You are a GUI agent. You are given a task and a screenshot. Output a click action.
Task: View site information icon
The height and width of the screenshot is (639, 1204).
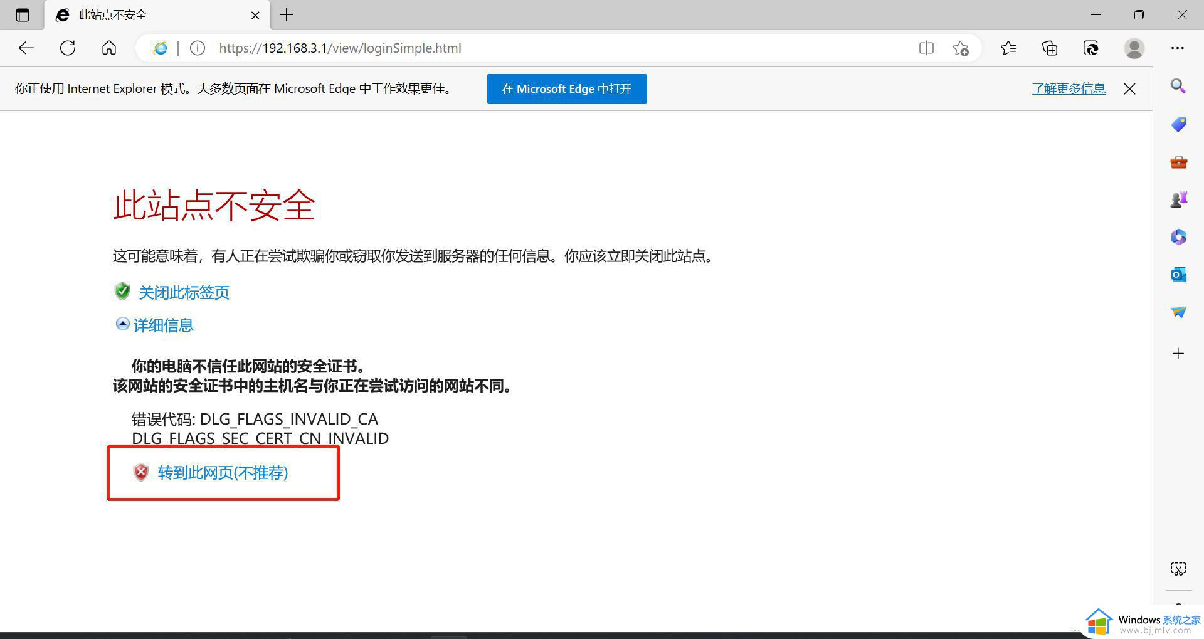(x=197, y=48)
